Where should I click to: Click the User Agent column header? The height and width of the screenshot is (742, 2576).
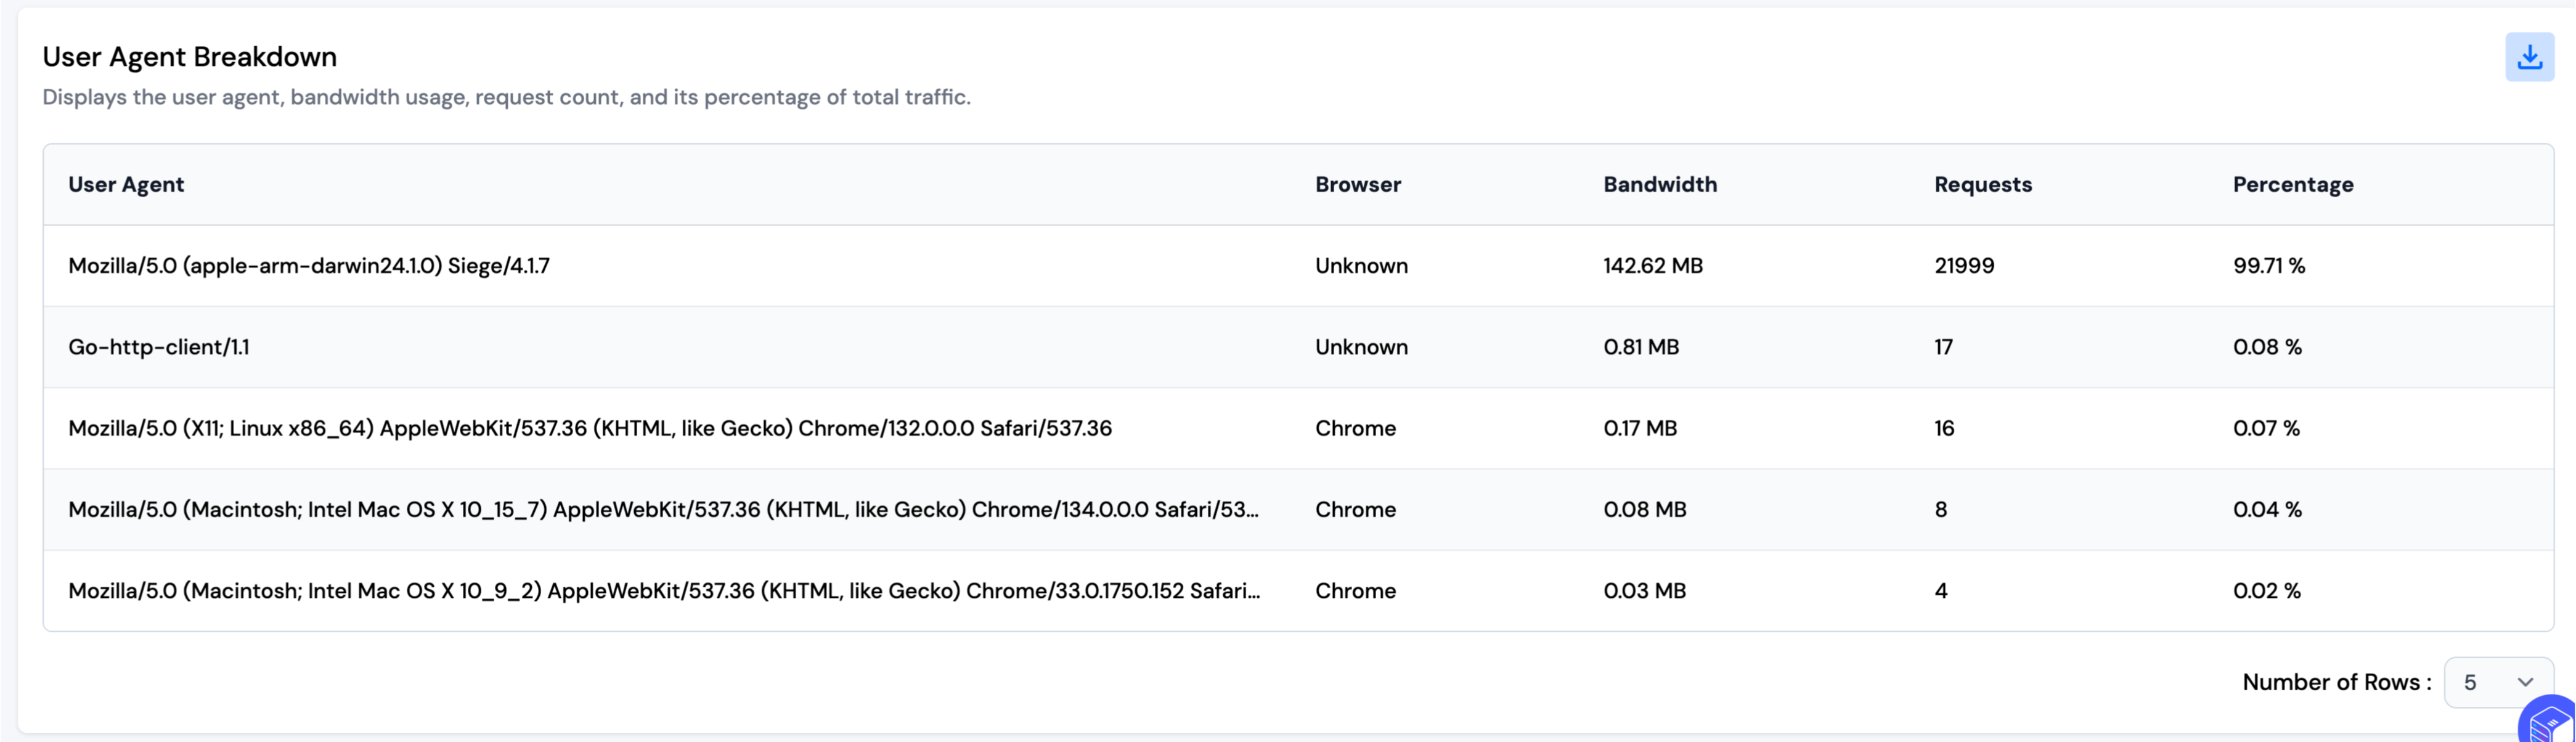[x=126, y=184]
